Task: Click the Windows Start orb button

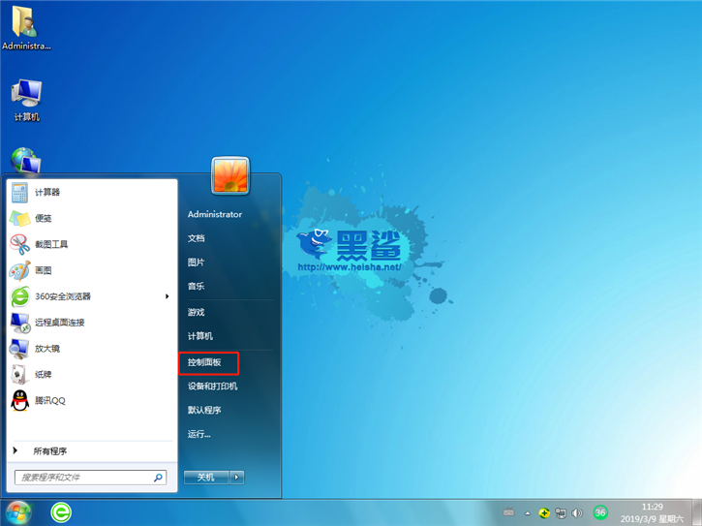Action: pyautogui.click(x=18, y=511)
